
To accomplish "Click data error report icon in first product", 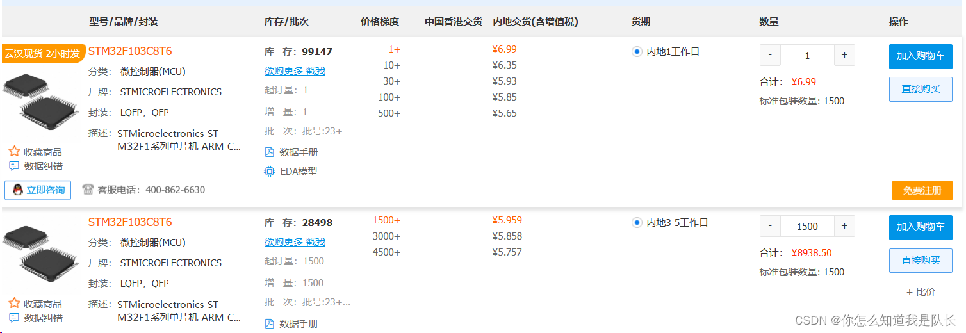I will [14, 166].
